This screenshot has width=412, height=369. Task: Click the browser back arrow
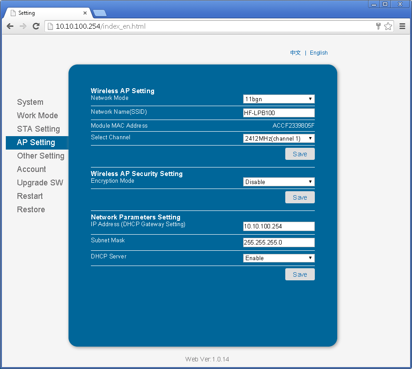pyautogui.click(x=10, y=26)
